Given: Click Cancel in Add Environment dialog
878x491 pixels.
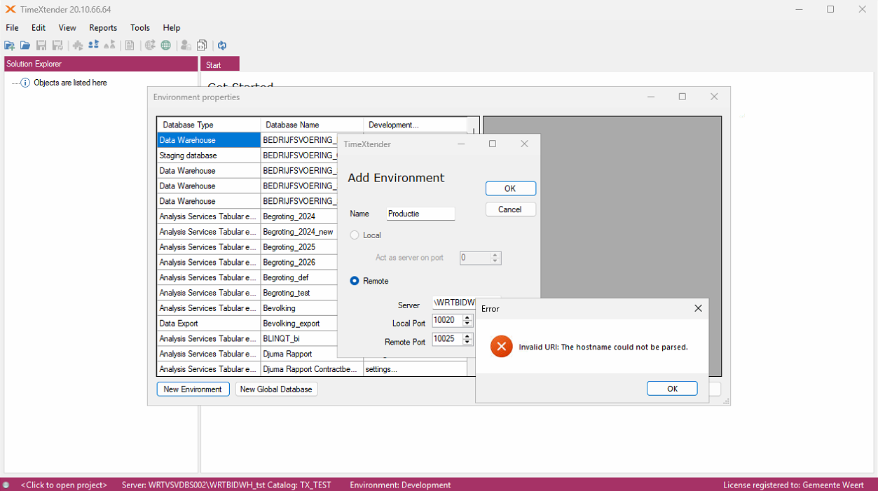Looking at the screenshot, I should (510, 209).
